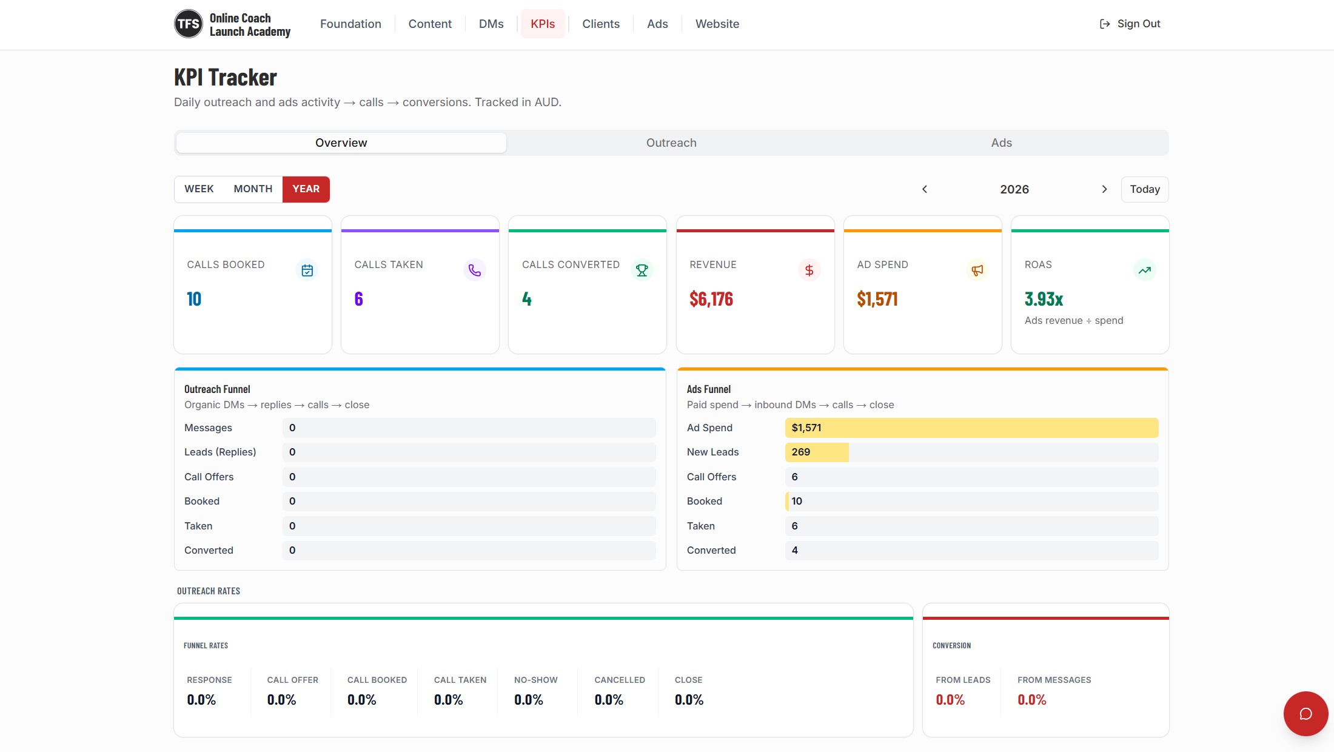Open the DMs nav item
The width and height of the screenshot is (1334, 752).
click(x=491, y=24)
